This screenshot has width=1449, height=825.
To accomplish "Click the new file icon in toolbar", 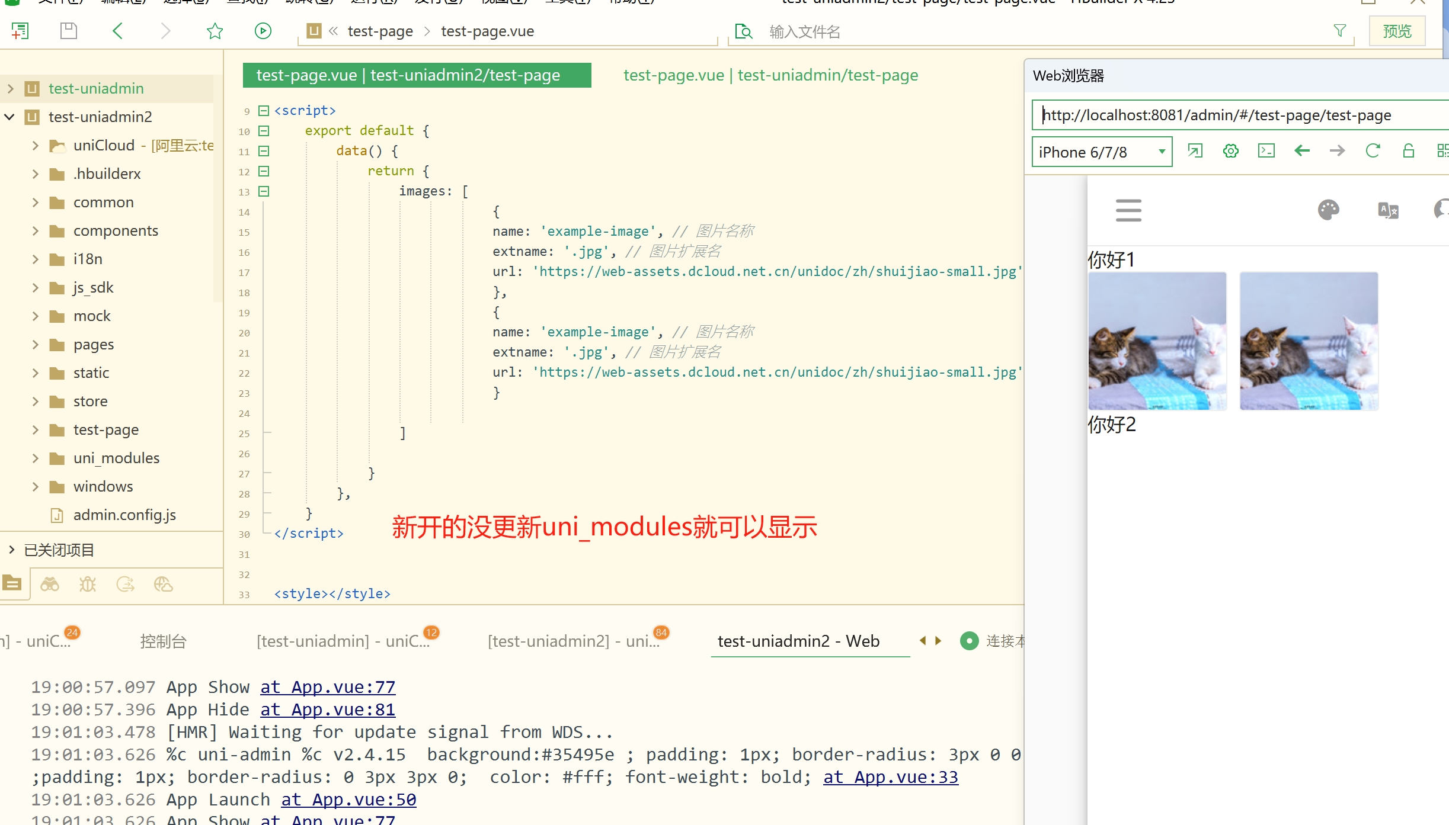I will point(20,31).
